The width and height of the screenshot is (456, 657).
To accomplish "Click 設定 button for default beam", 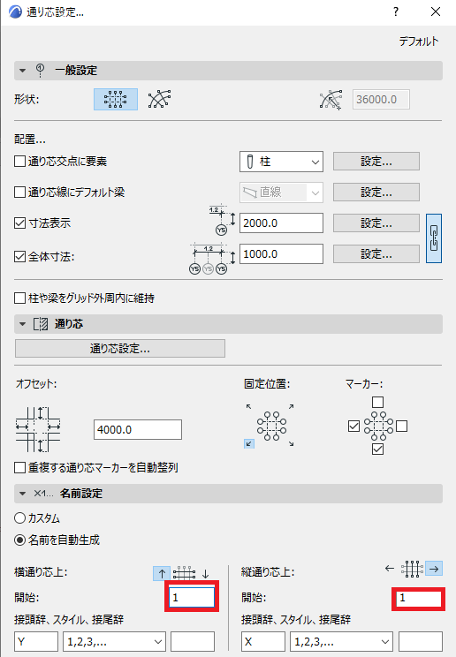I will click(x=376, y=193).
